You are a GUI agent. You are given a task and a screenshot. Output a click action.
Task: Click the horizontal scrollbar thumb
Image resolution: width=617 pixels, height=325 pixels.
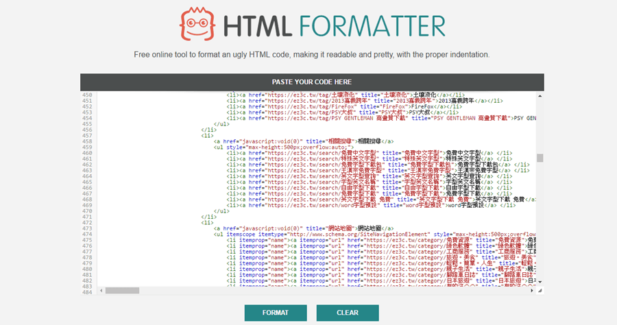123,291
